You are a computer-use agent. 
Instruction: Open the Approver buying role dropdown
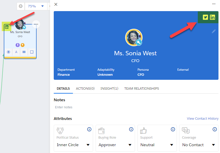coord(115,145)
